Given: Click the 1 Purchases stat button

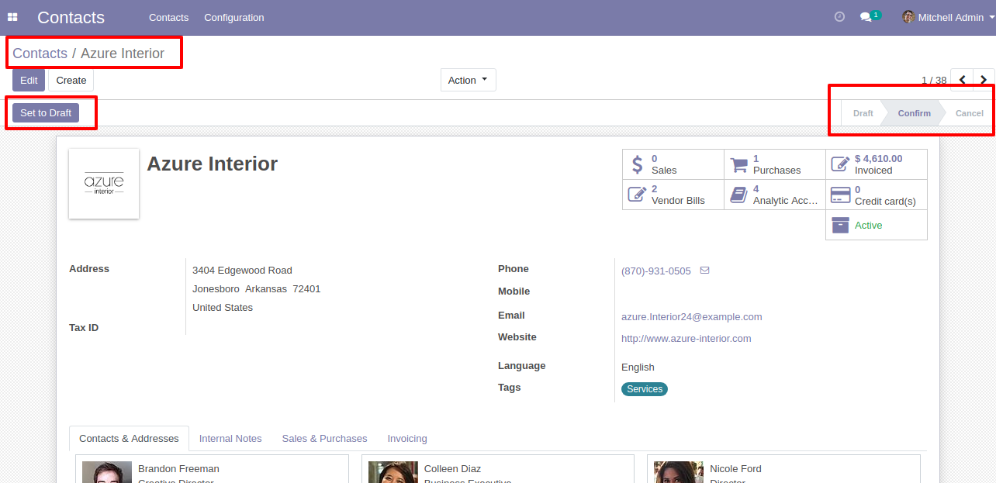Looking at the screenshot, I should point(775,164).
